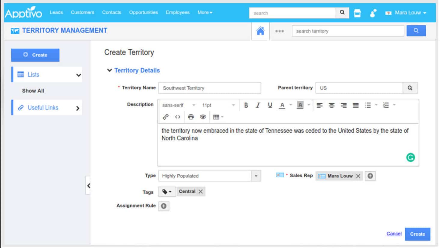Click the Parent territory lookup search icon
Screen dimensions: 440x248
[x=410, y=88]
